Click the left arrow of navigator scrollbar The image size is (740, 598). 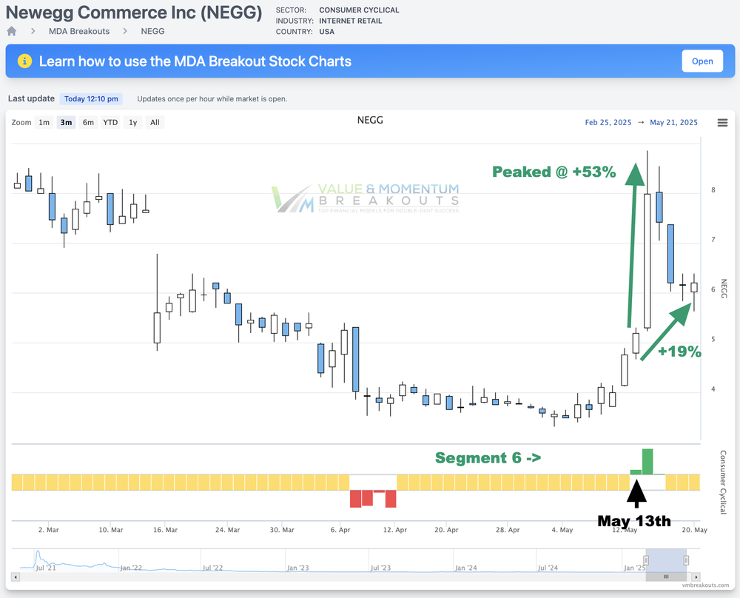pos(16,577)
